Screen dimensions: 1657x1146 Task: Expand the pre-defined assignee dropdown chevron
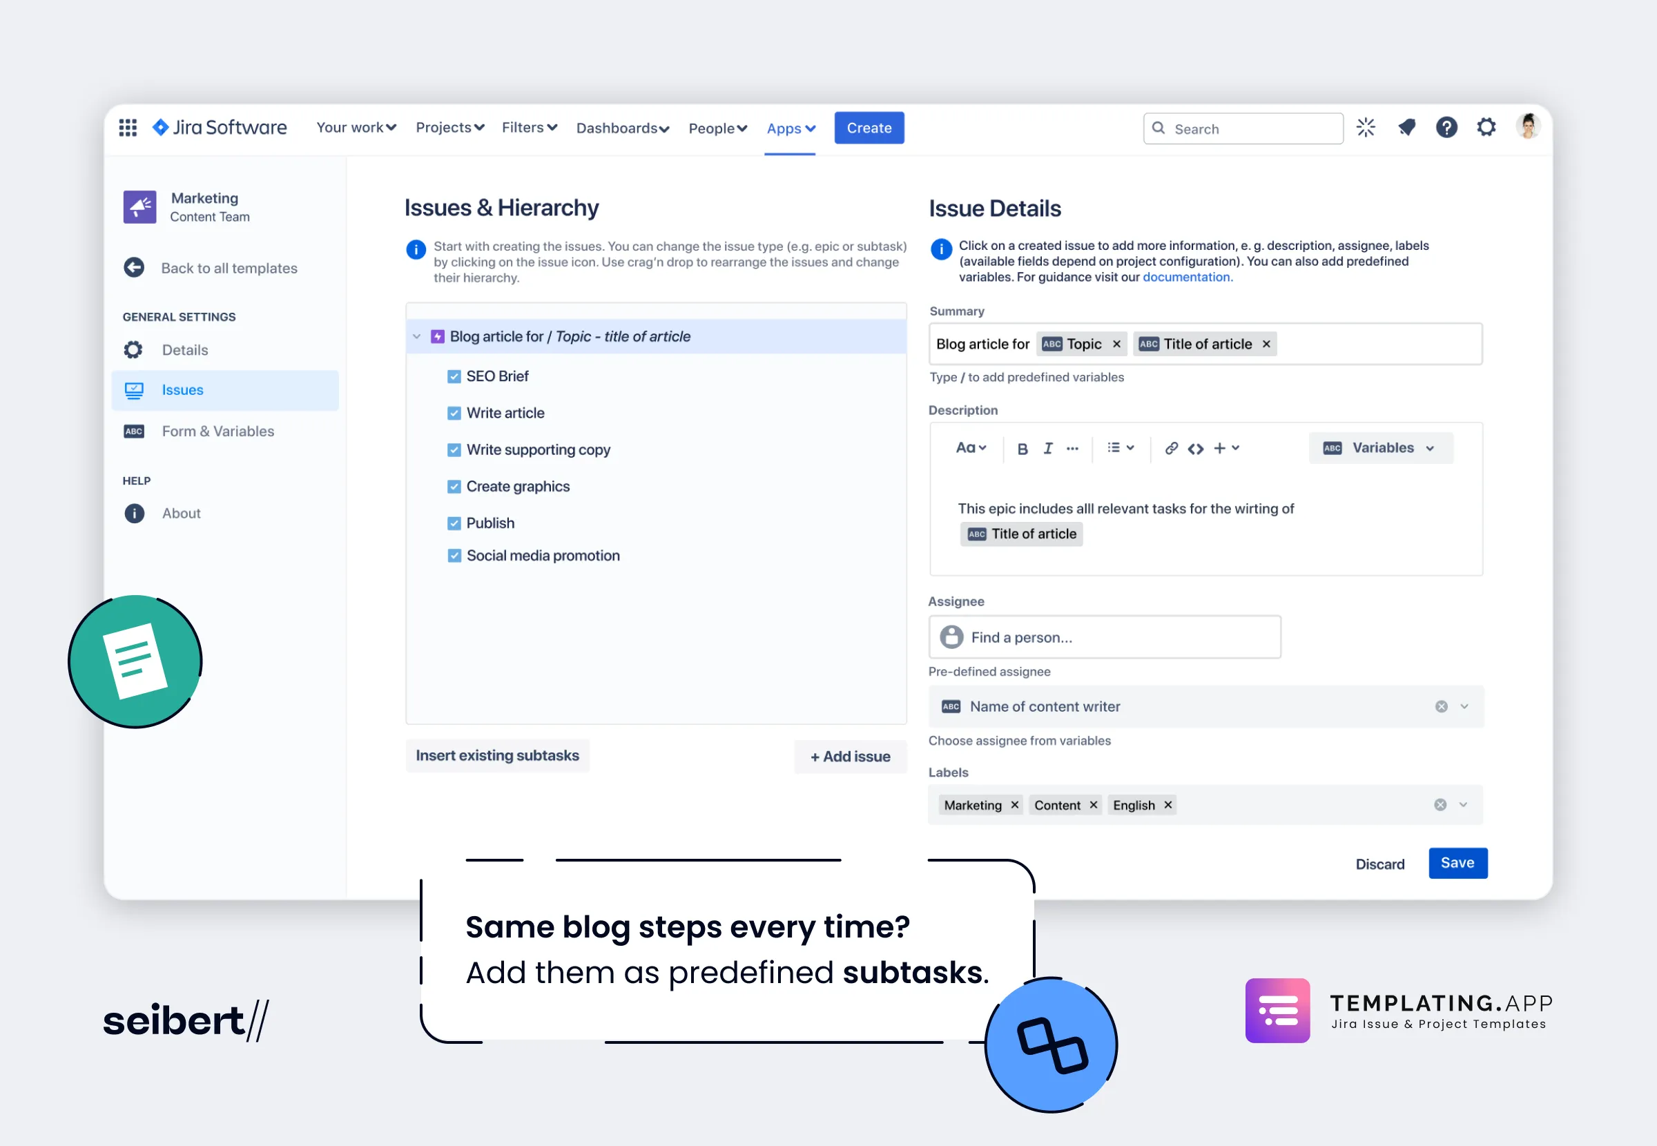tap(1464, 706)
